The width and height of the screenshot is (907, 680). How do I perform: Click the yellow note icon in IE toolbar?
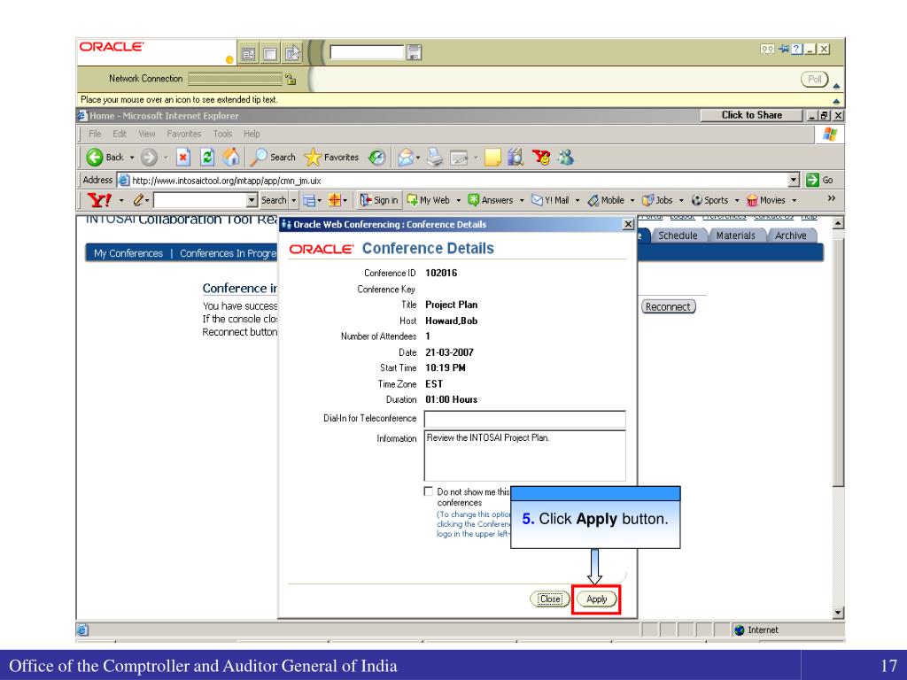click(x=492, y=158)
